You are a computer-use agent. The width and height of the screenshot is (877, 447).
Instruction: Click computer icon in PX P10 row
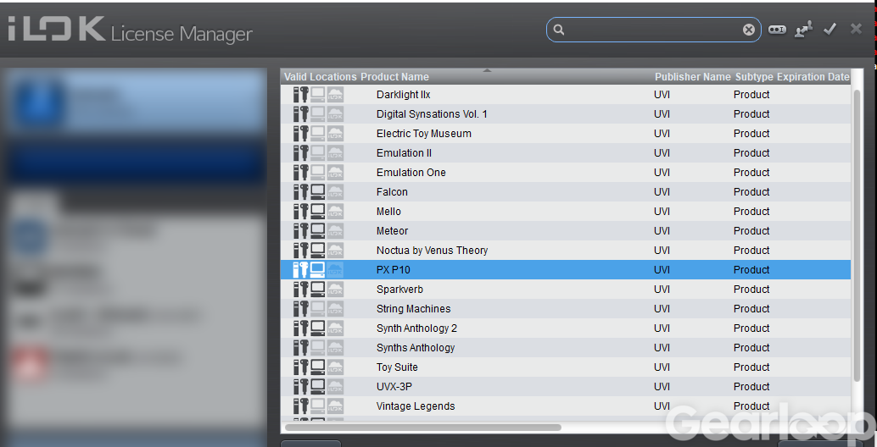(x=318, y=270)
